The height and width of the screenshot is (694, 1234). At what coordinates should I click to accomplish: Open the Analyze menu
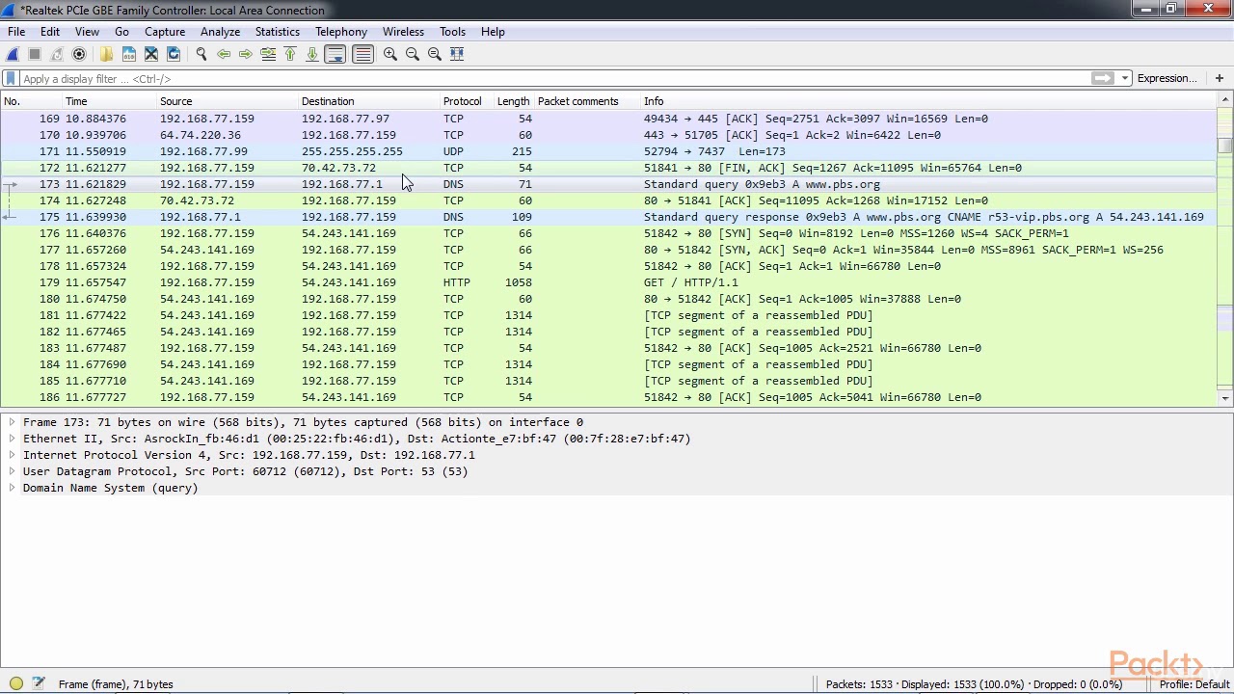point(220,32)
